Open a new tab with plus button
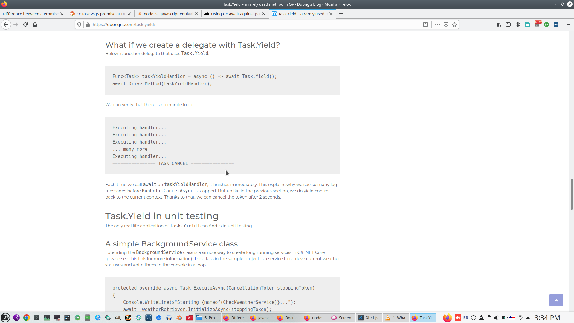The image size is (574, 323). [x=341, y=14]
